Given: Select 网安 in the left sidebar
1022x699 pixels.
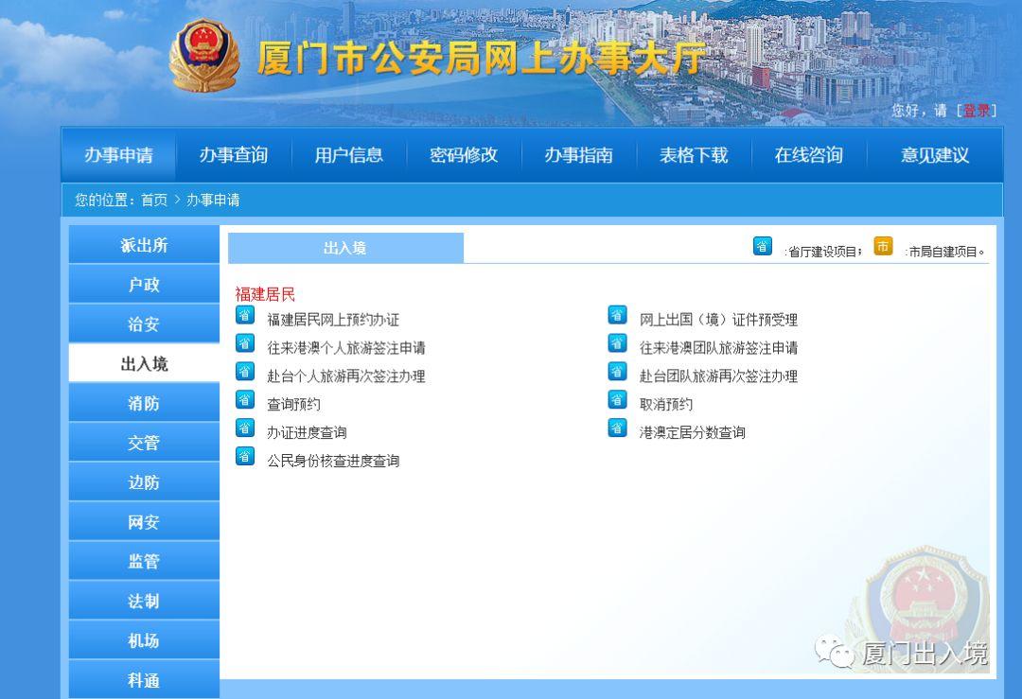Looking at the screenshot, I should tap(144, 522).
